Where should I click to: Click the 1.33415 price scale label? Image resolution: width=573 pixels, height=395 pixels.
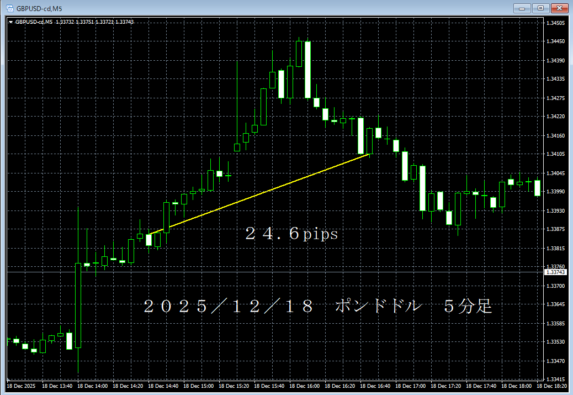coord(555,380)
